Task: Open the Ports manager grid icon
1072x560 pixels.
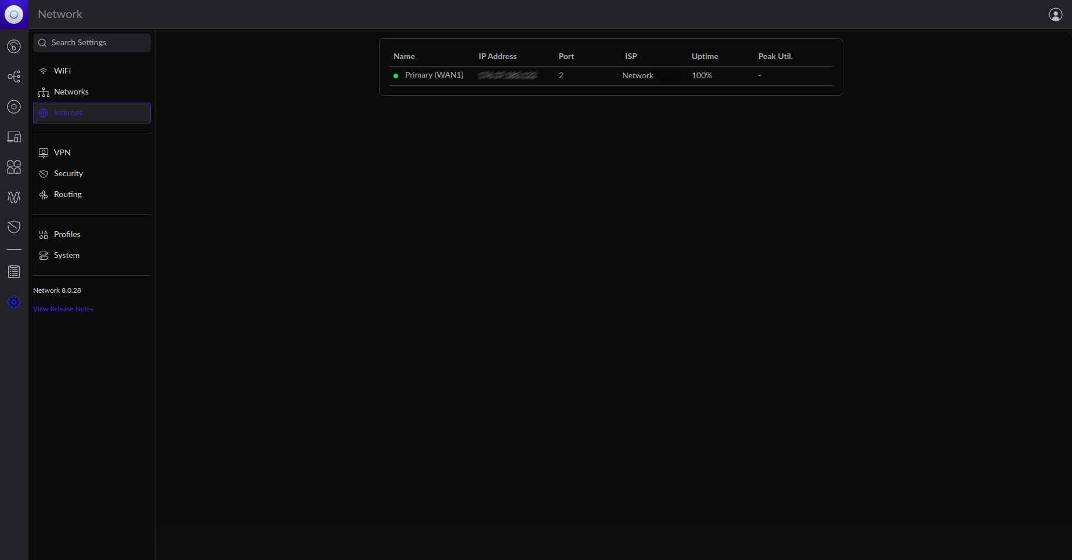Action: (14, 167)
